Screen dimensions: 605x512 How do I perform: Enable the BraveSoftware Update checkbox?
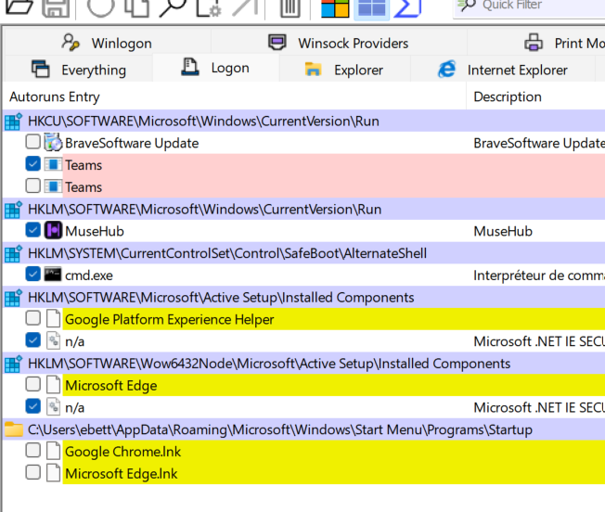pyautogui.click(x=32, y=142)
